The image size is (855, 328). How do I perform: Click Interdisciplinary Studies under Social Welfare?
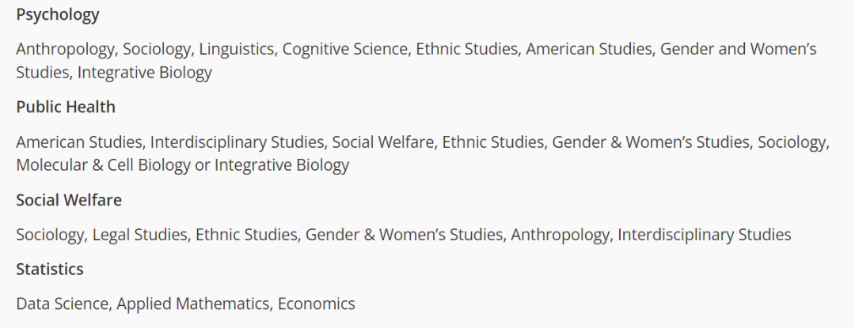point(704,235)
